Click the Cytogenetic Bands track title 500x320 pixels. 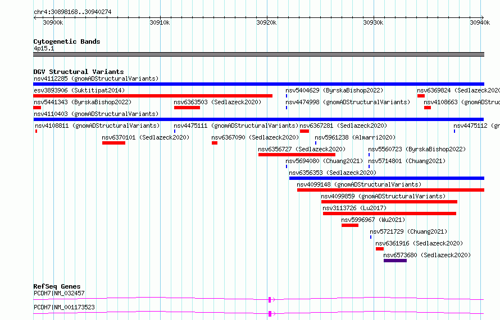tap(67, 41)
